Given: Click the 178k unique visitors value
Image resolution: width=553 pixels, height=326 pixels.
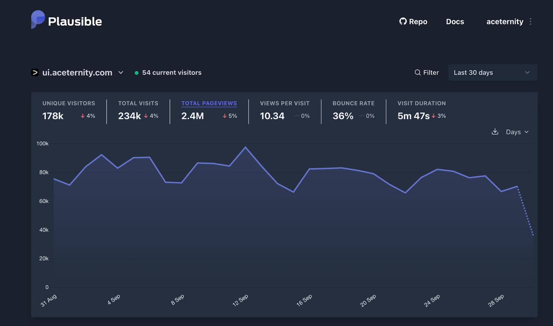Looking at the screenshot, I should pos(53,116).
